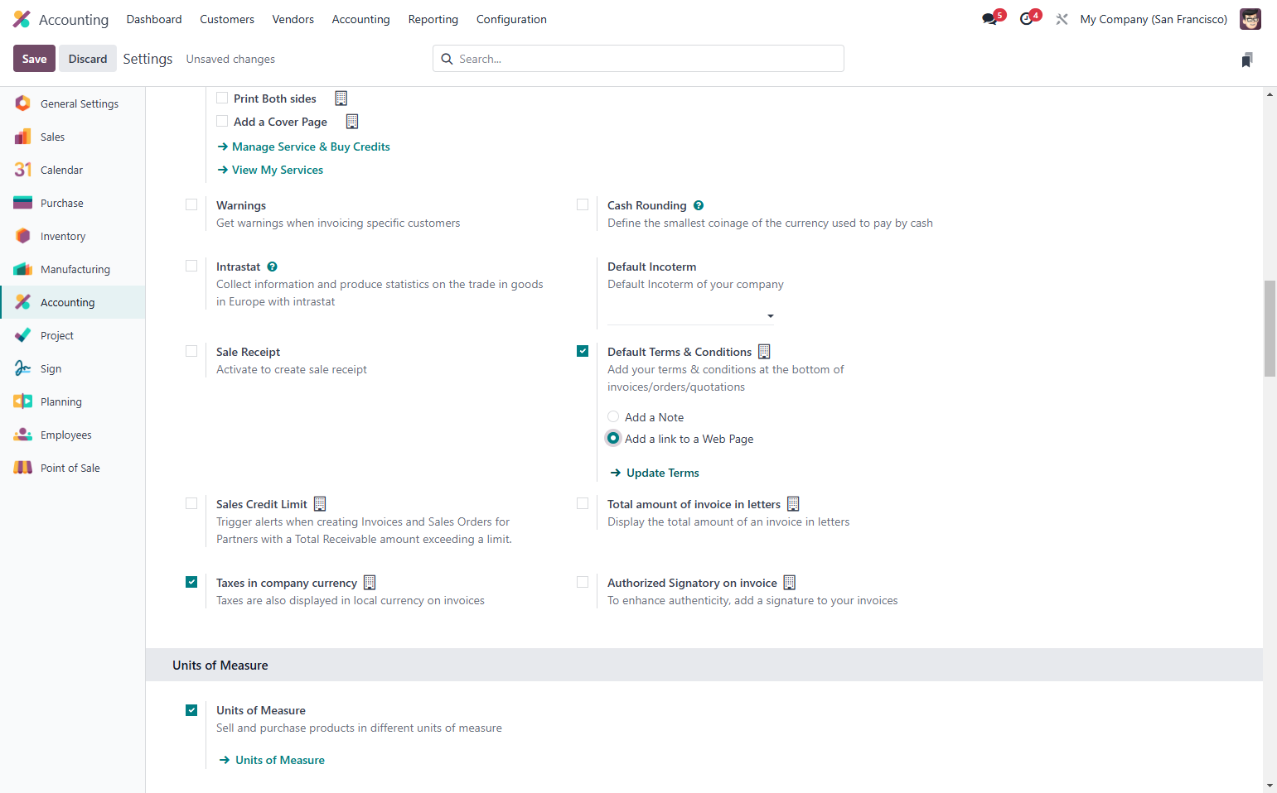The height and width of the screenshot is (793, 1277).
Task: Open Calendar settings in sidebar
Action: pyautogui.click(x=73, y=170)
